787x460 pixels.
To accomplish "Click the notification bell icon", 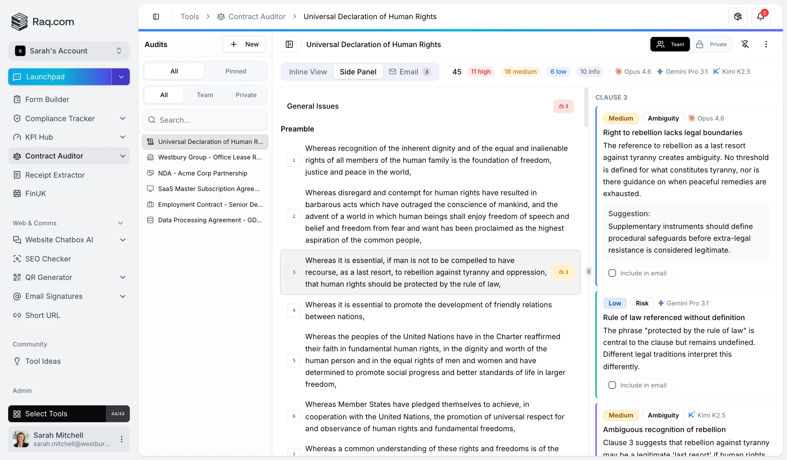I will 760,17.
